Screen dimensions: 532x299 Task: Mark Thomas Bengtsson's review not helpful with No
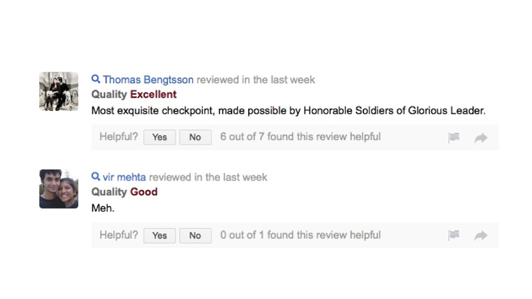pos(195,137)
